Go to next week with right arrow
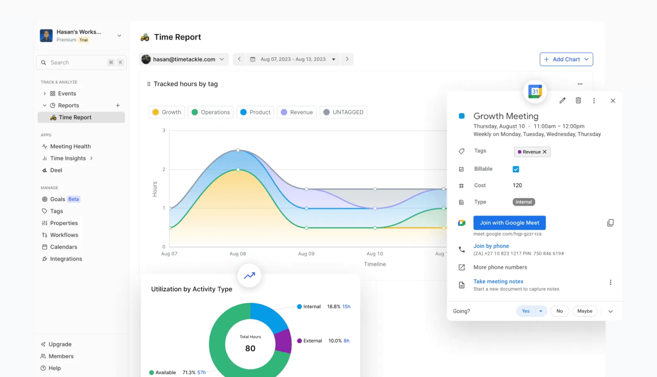 [x=347, y=59]
